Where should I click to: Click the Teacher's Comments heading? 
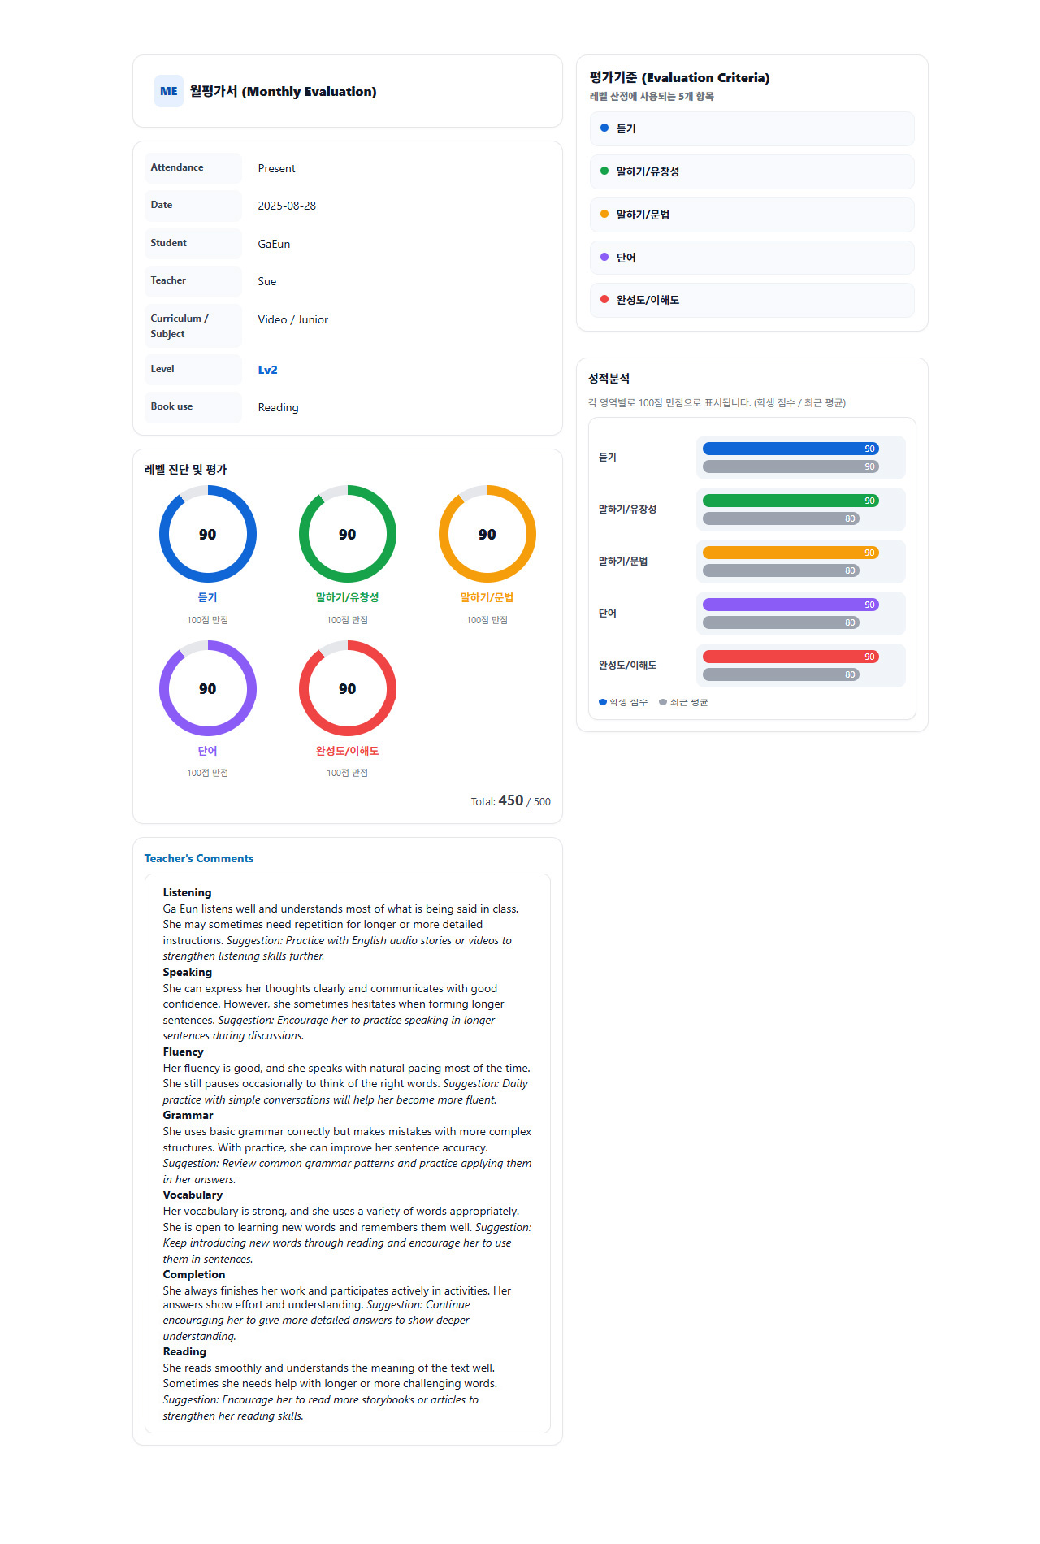point(199,859)
